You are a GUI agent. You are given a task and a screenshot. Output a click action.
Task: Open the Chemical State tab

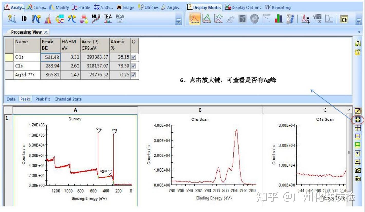68,99
